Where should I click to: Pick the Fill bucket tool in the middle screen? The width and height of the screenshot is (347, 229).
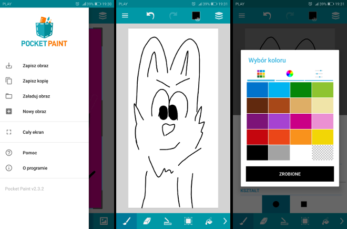coord(208,221)
